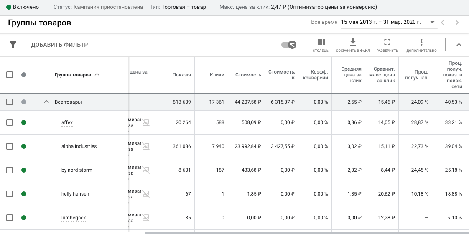Screen dimensions: 469x234
Task: Select the helly hansen row checkbox
Action: click(x=10, y=194)
